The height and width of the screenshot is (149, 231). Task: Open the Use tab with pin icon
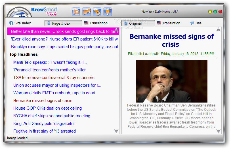tap(196, 23)
